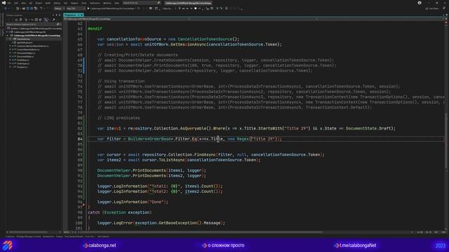Click 'catch' keyword on line 98

click(x=93, y=213)
